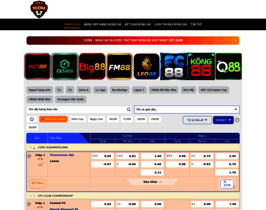Open the Lanus team name

tap(55, 161)
